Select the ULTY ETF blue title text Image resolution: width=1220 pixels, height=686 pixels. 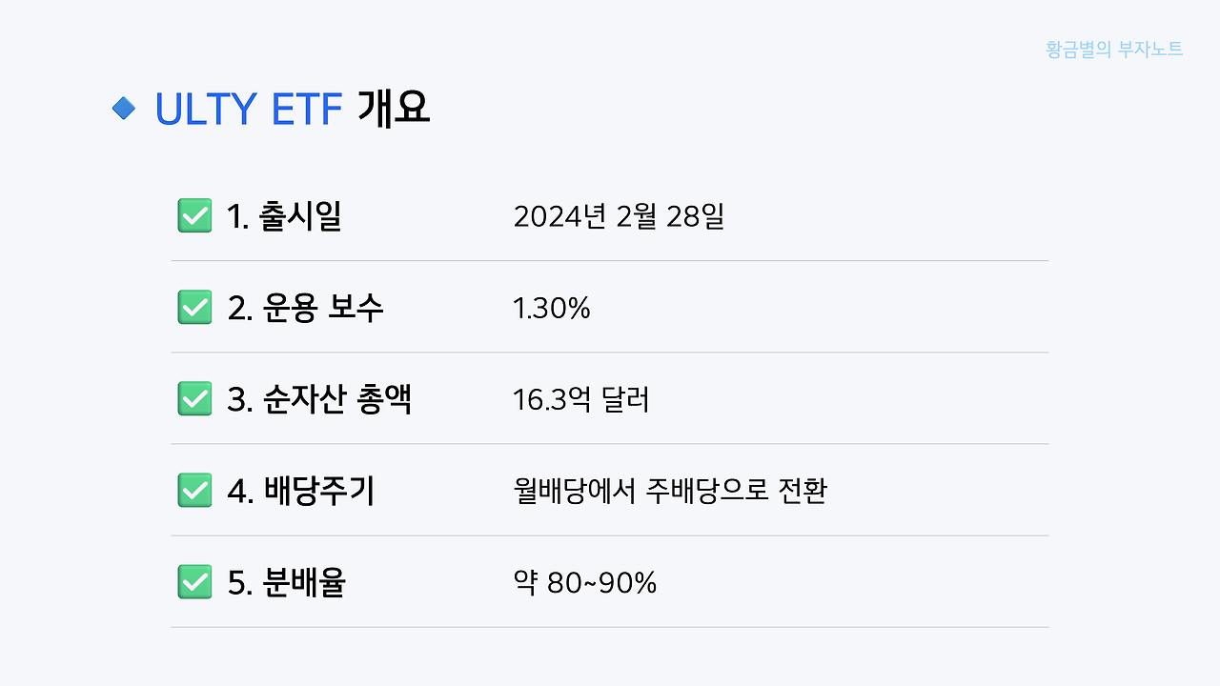pyautogui.click(x=248, y=110)
